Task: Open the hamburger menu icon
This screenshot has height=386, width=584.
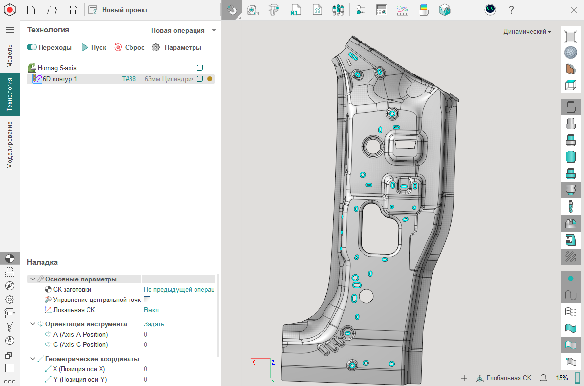Action: (9, 30)
